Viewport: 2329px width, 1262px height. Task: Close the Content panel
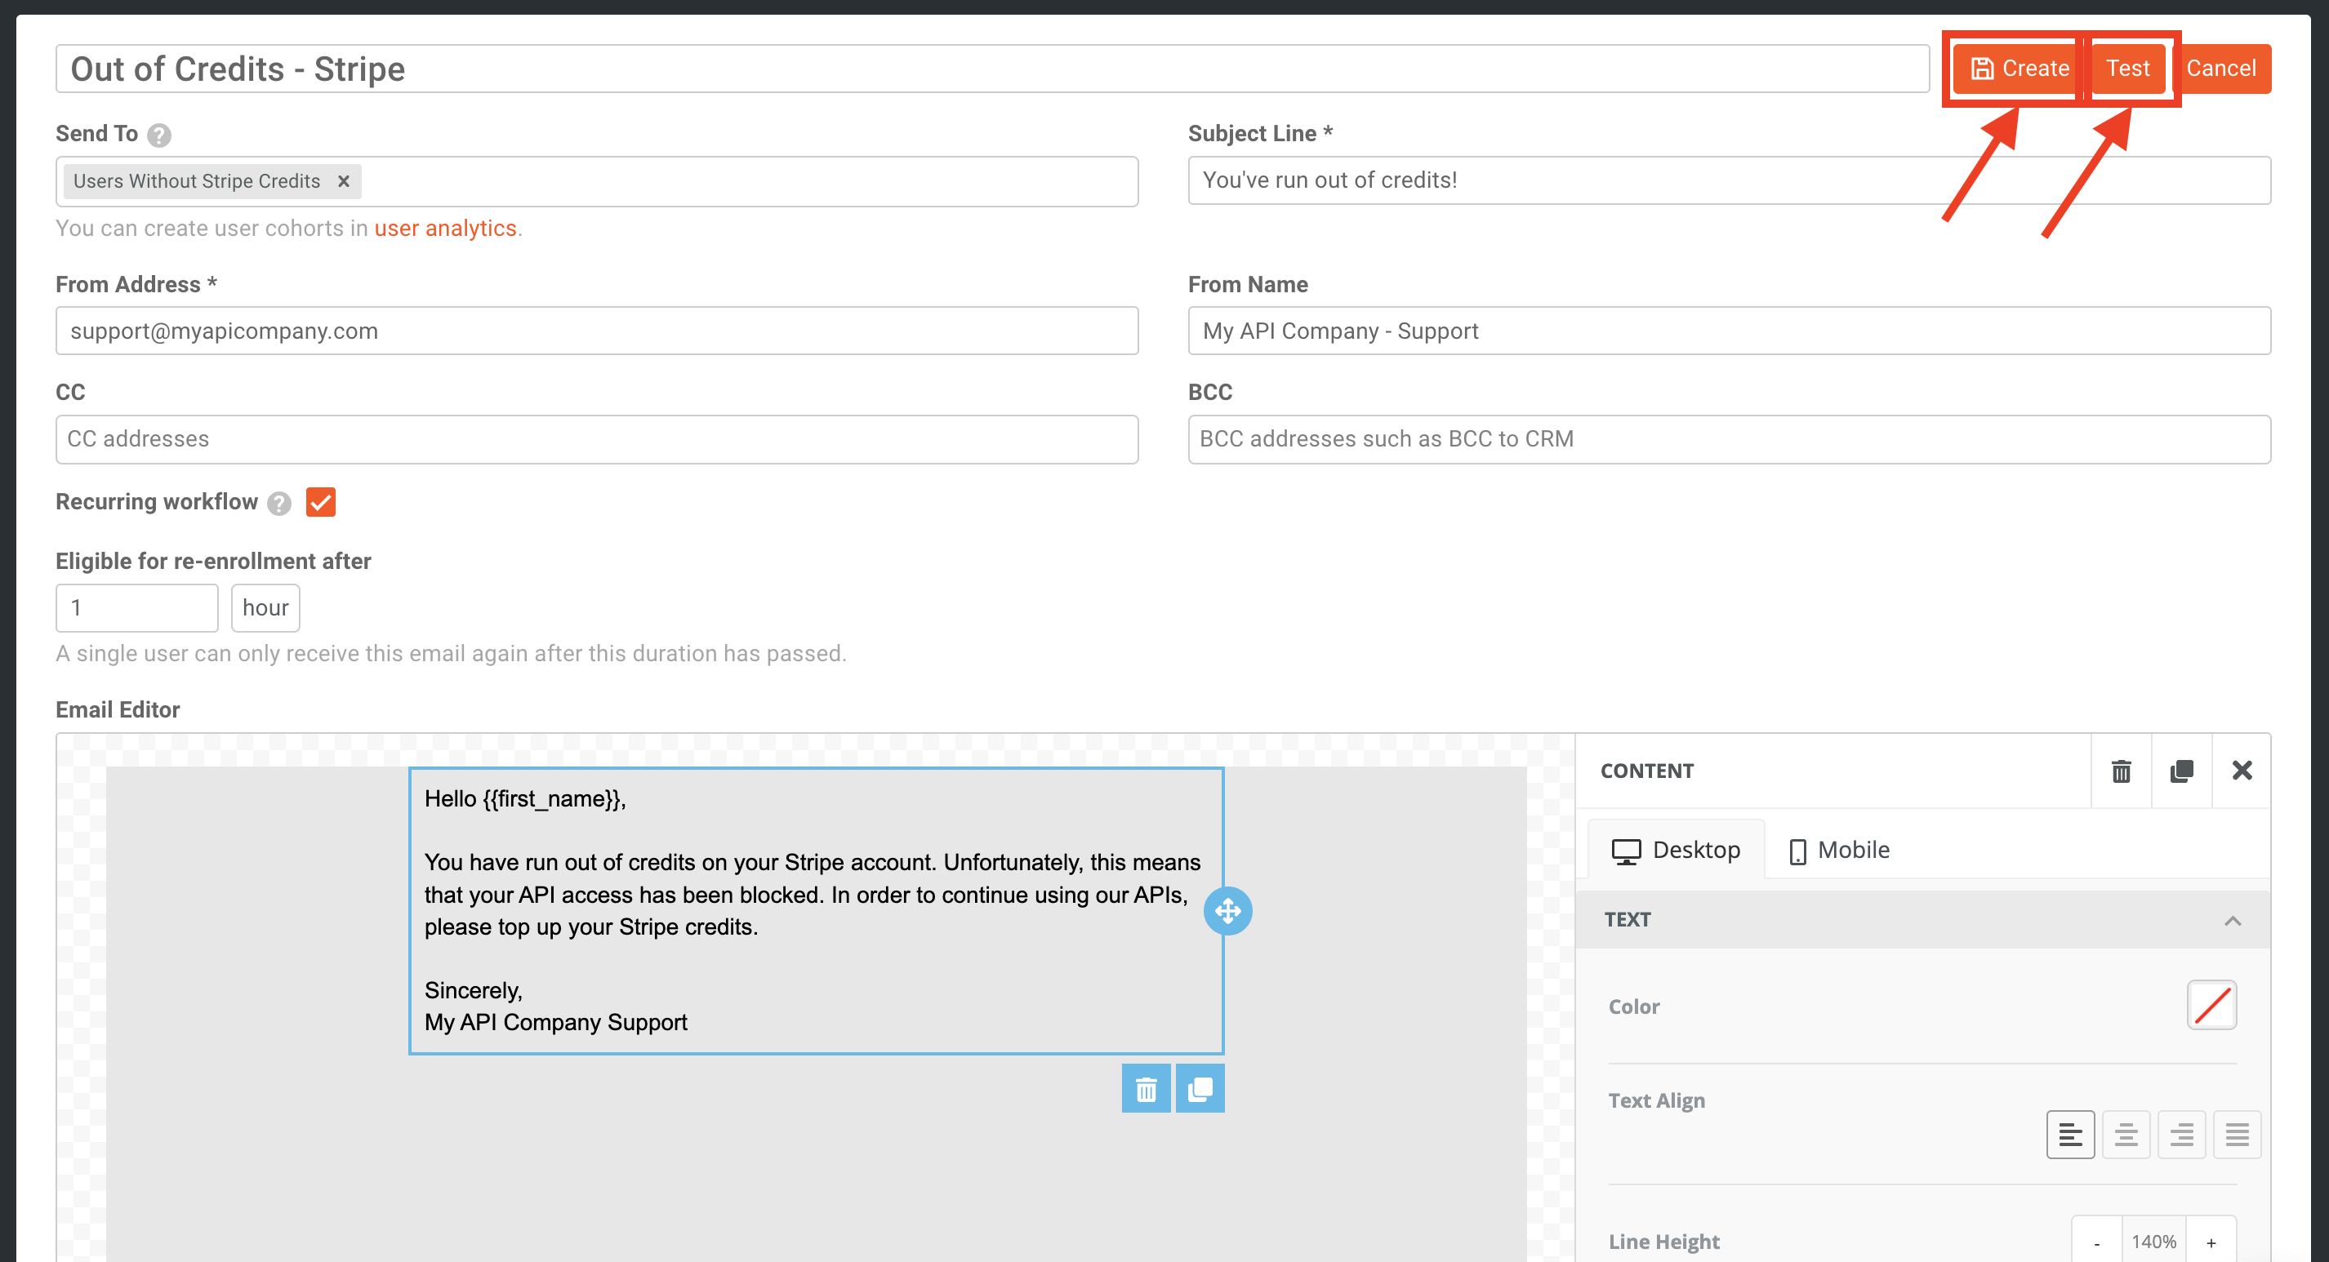click(x=2242, y=771)
